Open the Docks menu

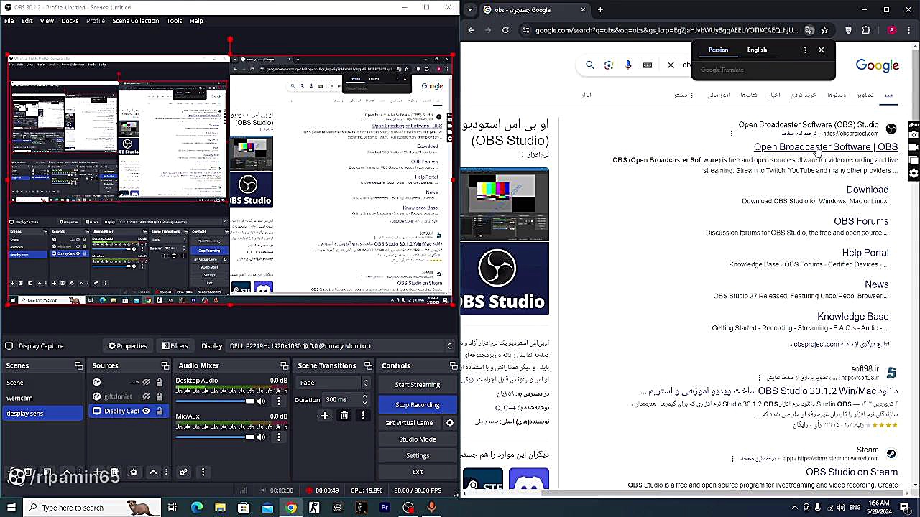[70, 21]
